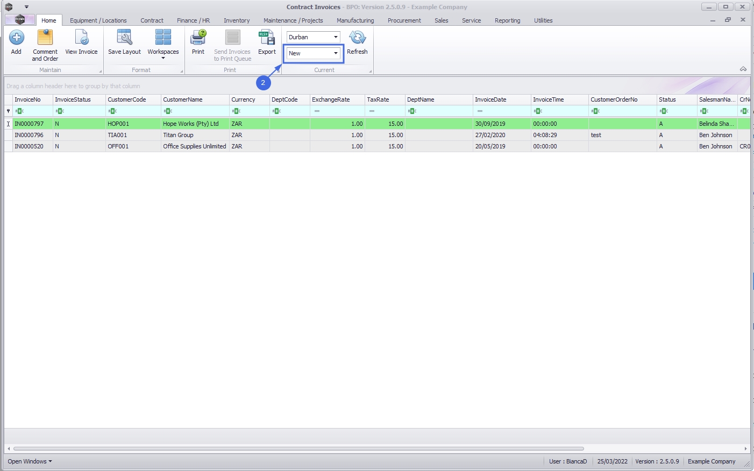
Task: Click the horizontal scrollbar of the grid
Action: [298, 448]
